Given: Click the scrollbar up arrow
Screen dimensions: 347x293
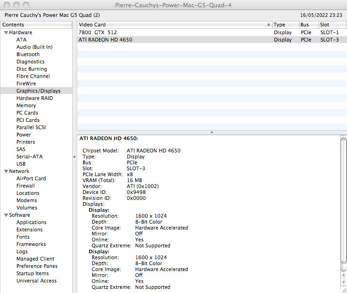Looking at the screenshot, I should point(343,275).
